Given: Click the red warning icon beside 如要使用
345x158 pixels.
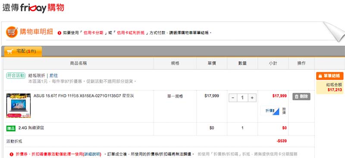Looking at the screenshot, I should pos(60,33).
